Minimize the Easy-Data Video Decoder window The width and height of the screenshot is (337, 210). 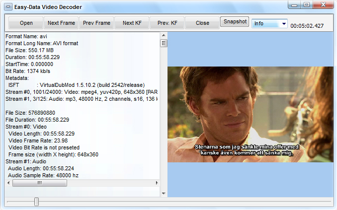[294, 5]
